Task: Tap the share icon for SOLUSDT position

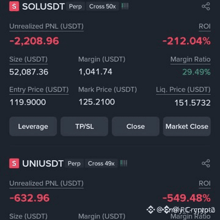Action: 206,7
